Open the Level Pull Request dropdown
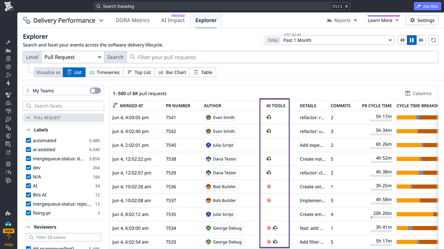444x249 pixels. (x=73, y=57)
